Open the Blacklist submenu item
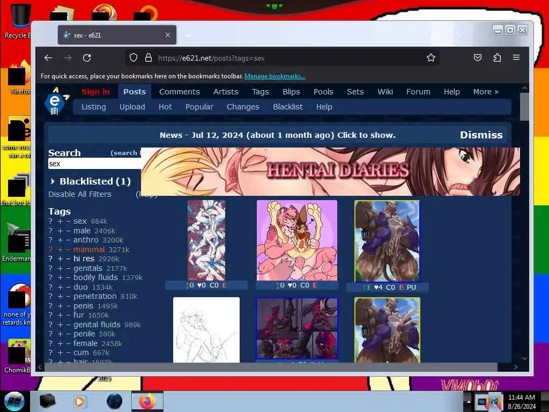 coord(288,107)
